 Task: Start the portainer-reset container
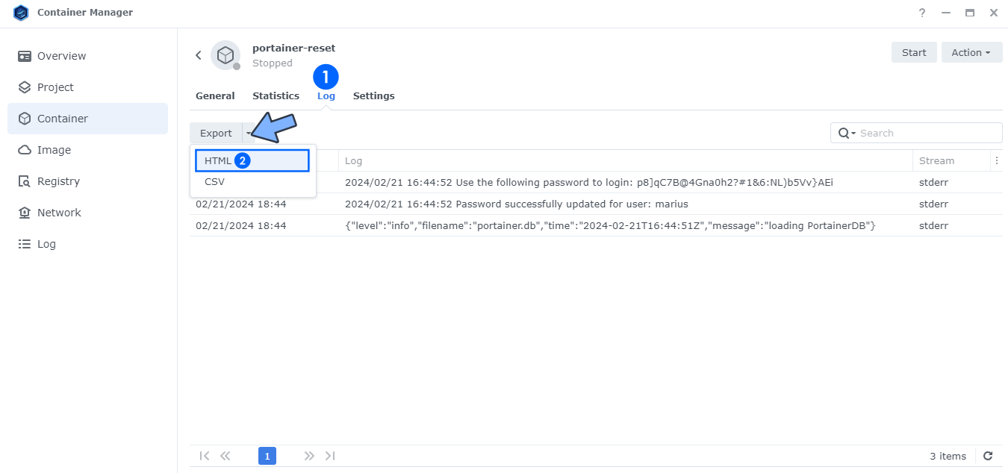pyautogui.click(x=913, y=51)
